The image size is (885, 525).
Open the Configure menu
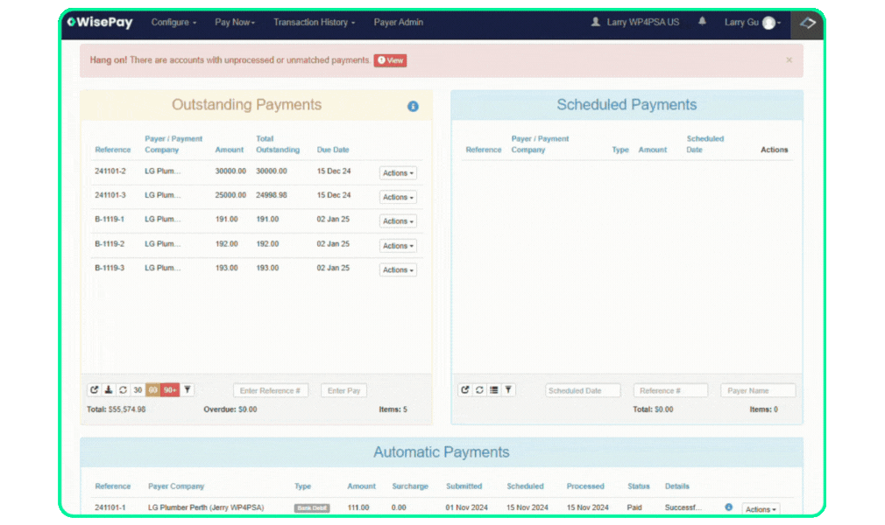click(x=173, y=22)
